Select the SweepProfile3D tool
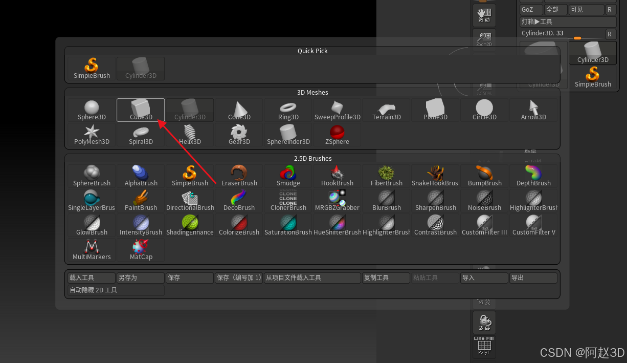 [x=337, y=110]
